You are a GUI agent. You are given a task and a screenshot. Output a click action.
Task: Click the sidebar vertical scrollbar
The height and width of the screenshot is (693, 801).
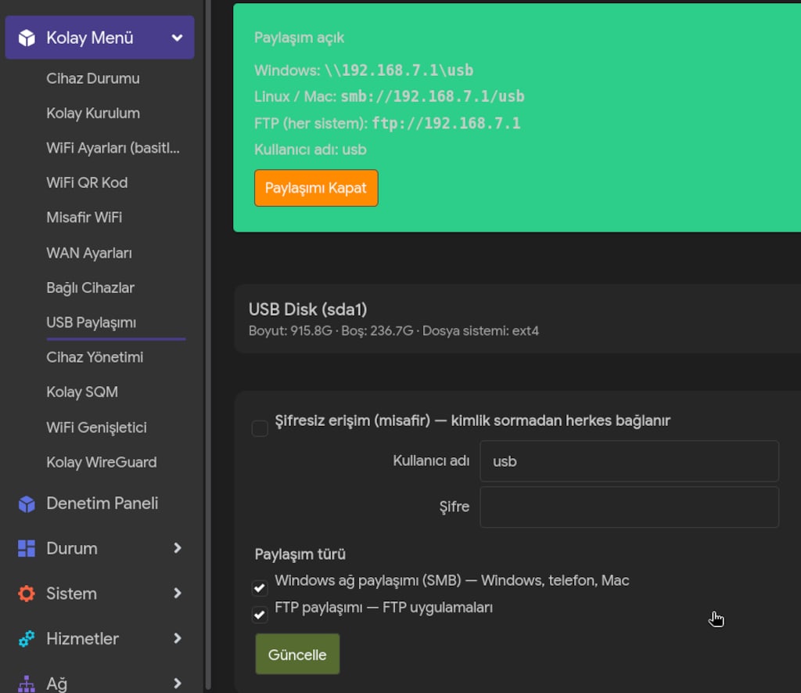tap(208, 346)
